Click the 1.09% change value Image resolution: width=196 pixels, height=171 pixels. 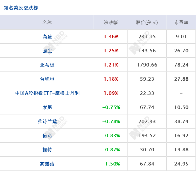(x=111, y=93)
